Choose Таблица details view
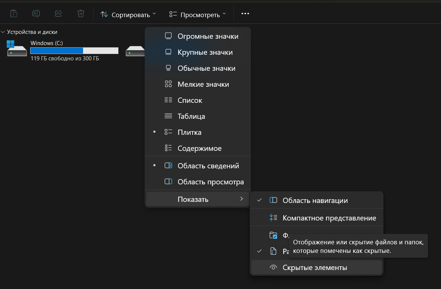Screen dimensions: 441x289 191,116
